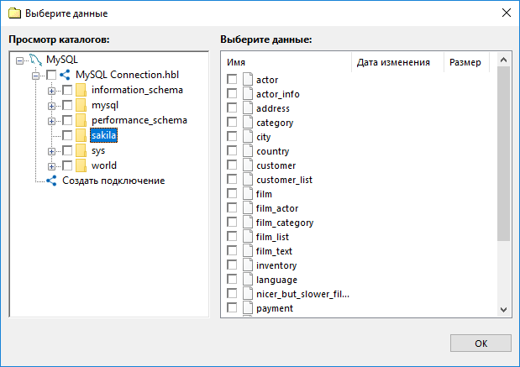The height and width of the screenshot is (367, 520).
Task: Select the sys database tree item
Action: pos(98,151)
